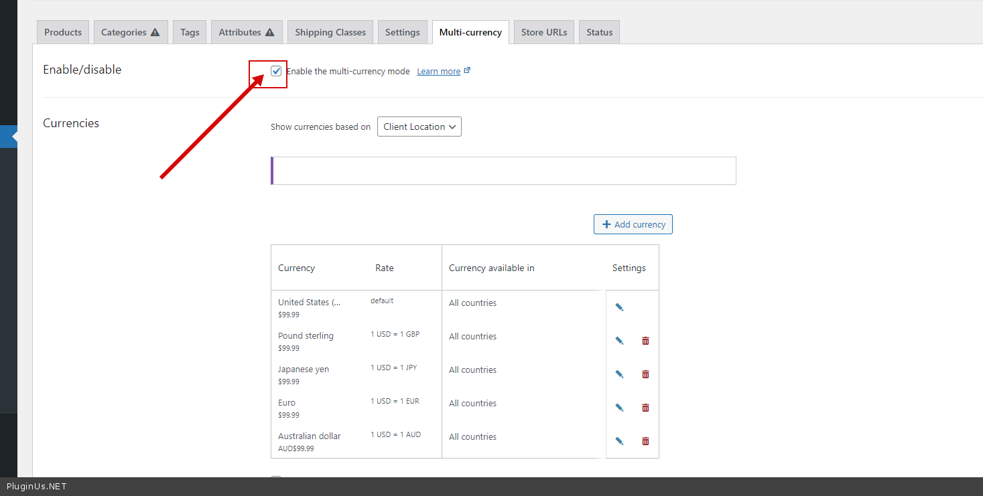Edit the Euro currency row
The width and height of the screenshot is (983, 496).
[619, 408]
